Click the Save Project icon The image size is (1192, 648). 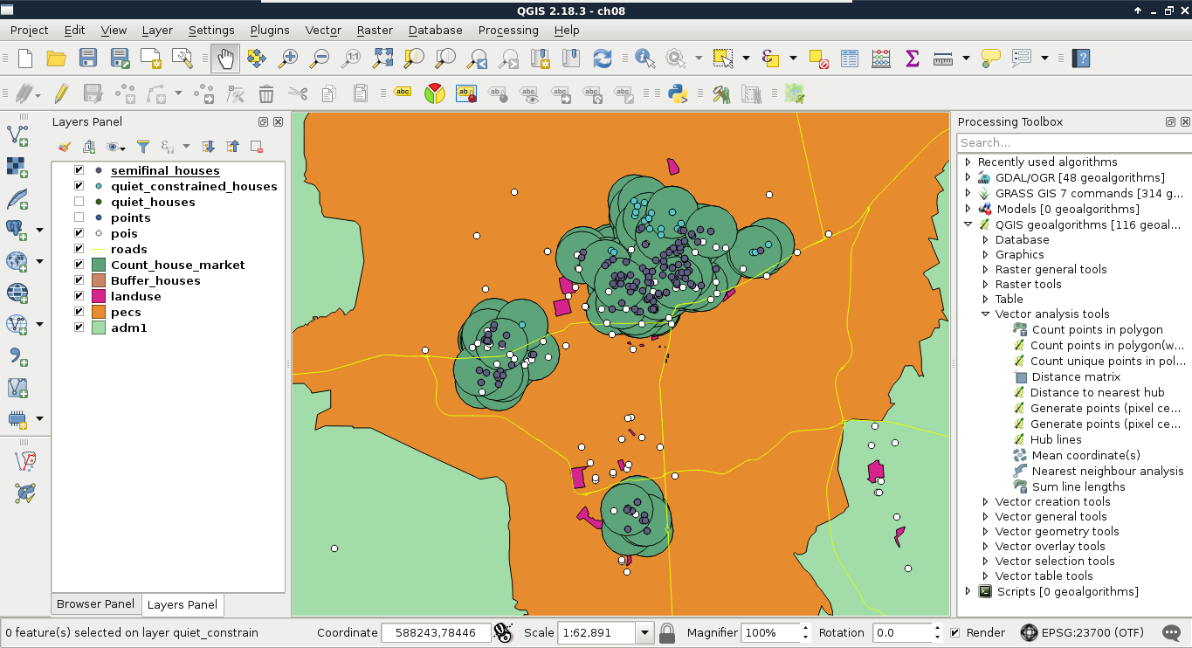coord(88,59)
